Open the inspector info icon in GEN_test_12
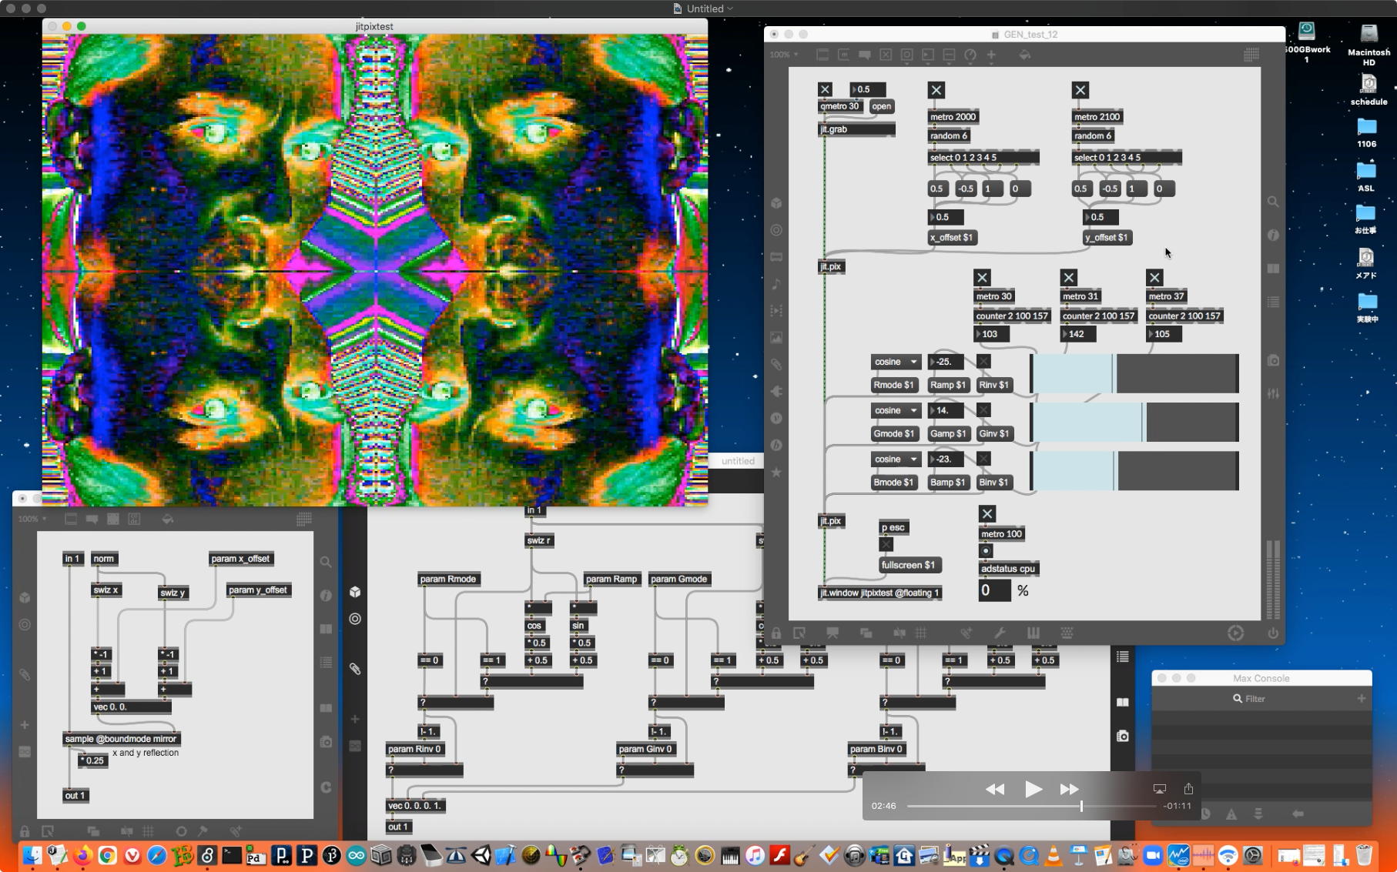Viewport: 1397px width, 872px height. coord(1273,235)
